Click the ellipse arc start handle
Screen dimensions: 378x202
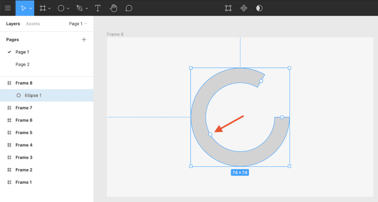tap(282, 117)
